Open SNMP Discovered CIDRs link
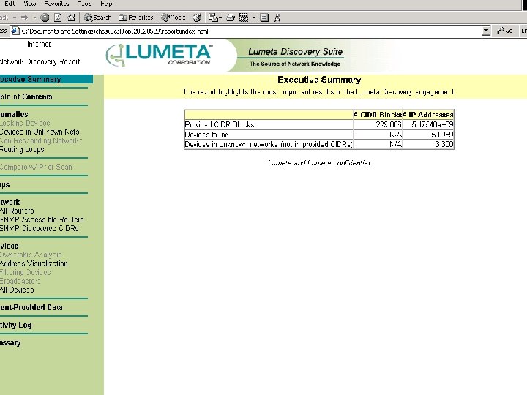Image resolution: width=527 pixels, height=395 pixels. pos(40,228)
